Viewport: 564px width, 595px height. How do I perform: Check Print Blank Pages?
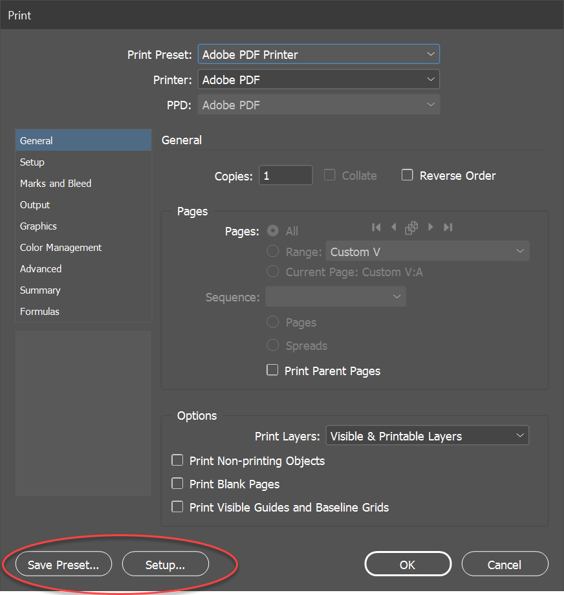177,483
